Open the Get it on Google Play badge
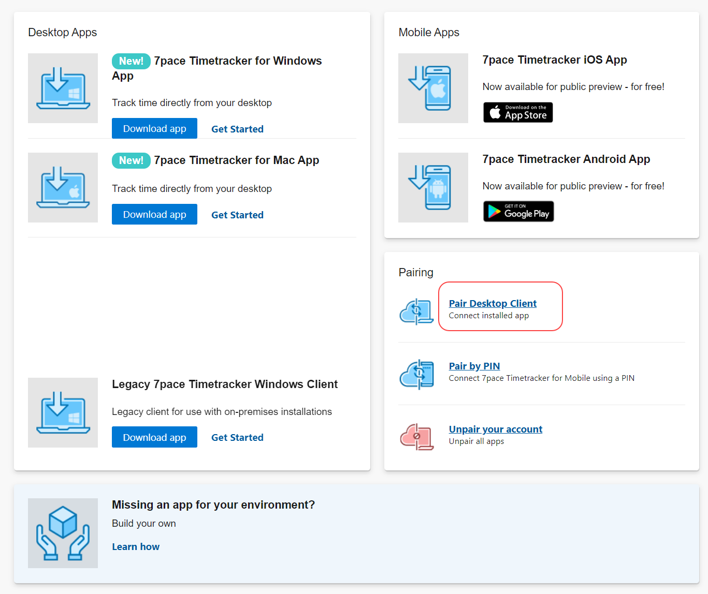Viewport: 708px width, 594px height. 518,211
